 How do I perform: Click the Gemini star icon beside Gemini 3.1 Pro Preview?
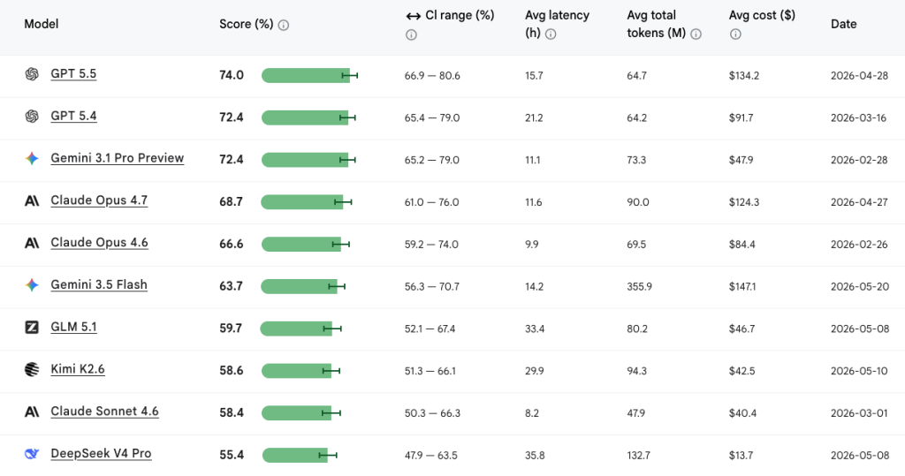coord(32,158)
